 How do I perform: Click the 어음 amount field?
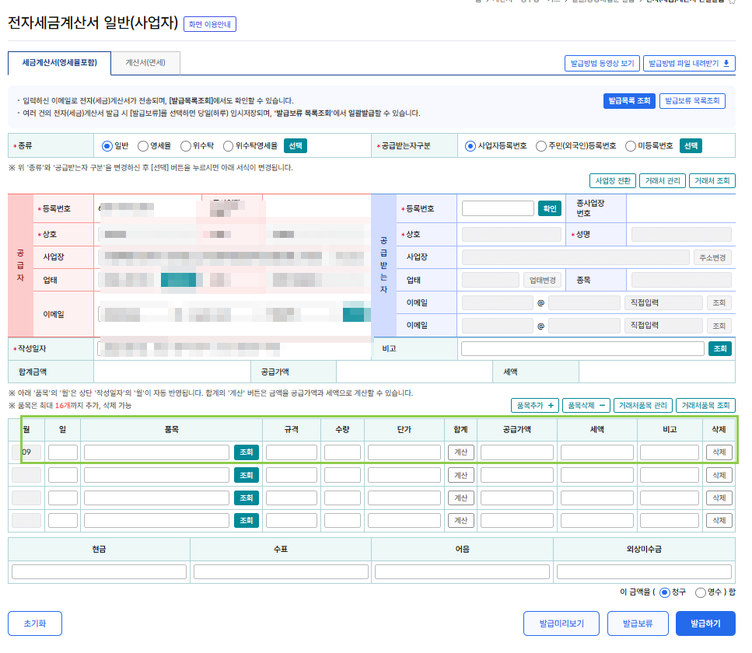[463, 571]
